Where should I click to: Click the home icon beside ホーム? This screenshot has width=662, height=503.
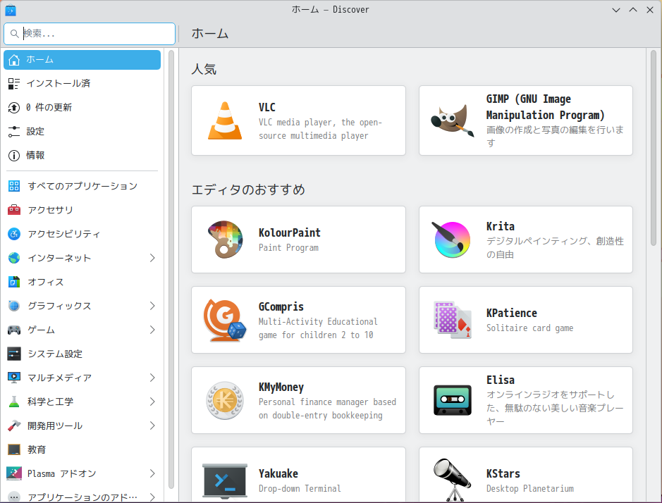pyautogui.click(x=14, y=60)
